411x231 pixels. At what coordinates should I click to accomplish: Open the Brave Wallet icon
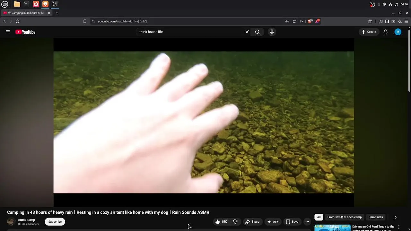(x=393, y=21)
